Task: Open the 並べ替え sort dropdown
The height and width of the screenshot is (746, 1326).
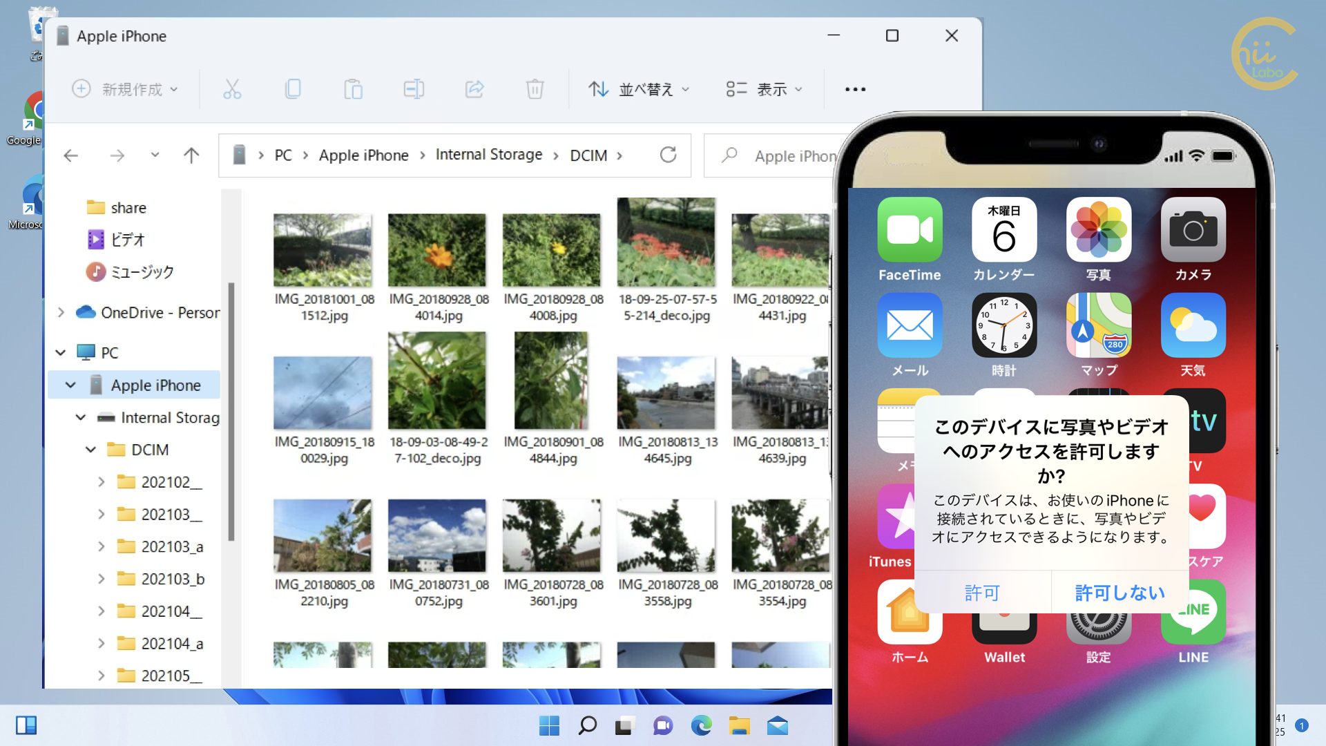Action: coord(639,89)
